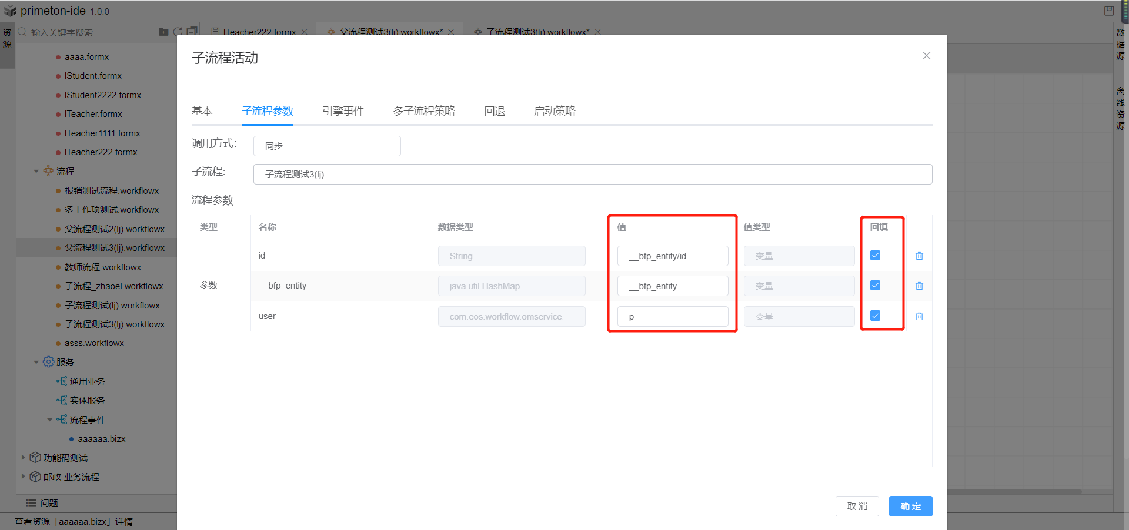Open the 多子流程策略 tab
The image size is (1129, 530).
(423, 111)
